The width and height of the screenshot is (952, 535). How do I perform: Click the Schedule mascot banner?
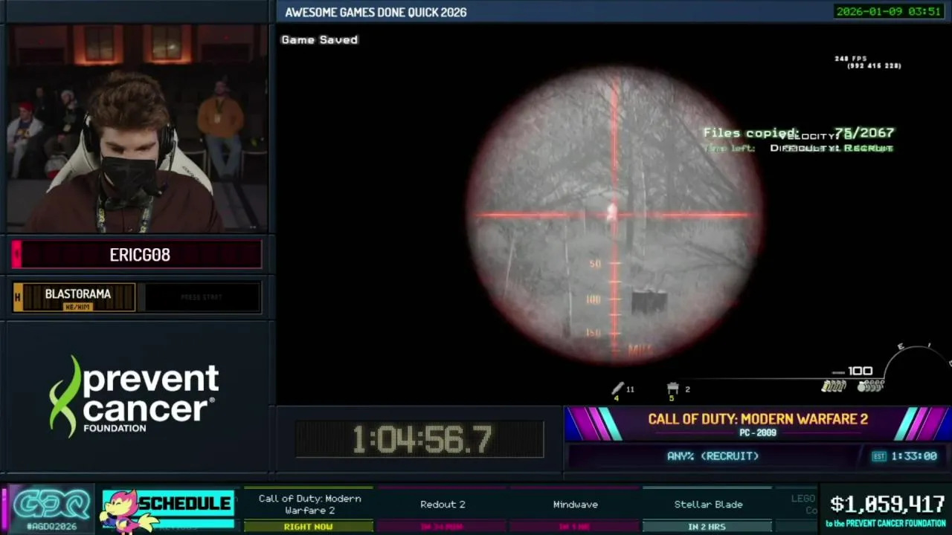point(167,509)
